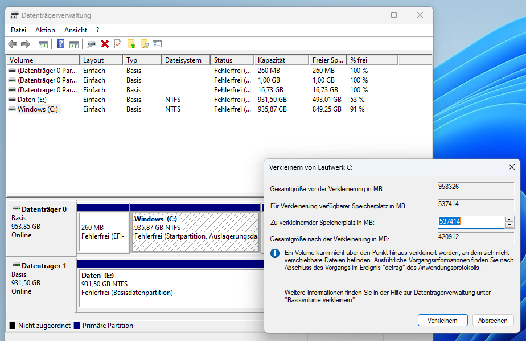Click the folder with green up arrow icon

(x=131, y=44)
